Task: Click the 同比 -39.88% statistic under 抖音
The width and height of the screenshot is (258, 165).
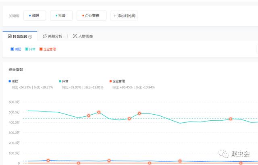Action: (72, 87)
